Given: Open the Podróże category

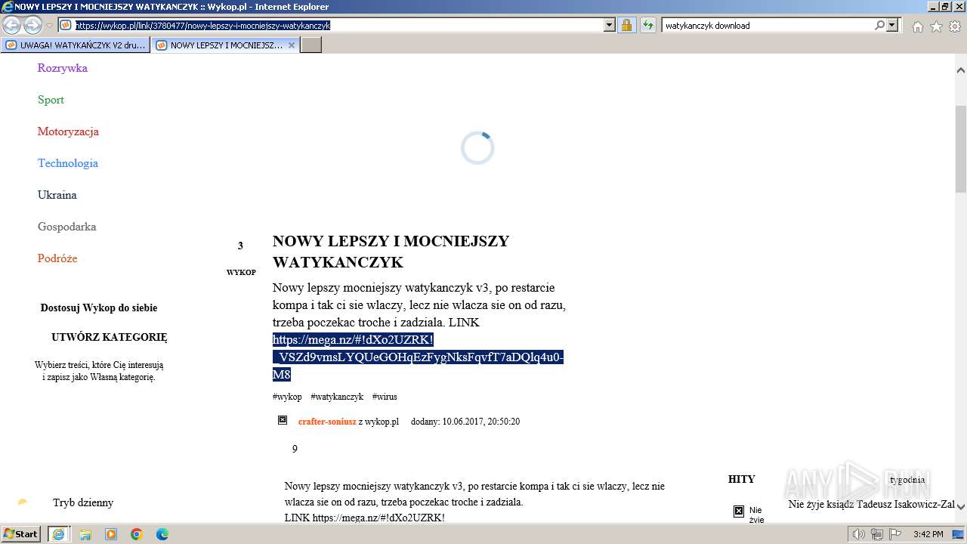Looking at the screenshot, I should (x=57, y=258).
